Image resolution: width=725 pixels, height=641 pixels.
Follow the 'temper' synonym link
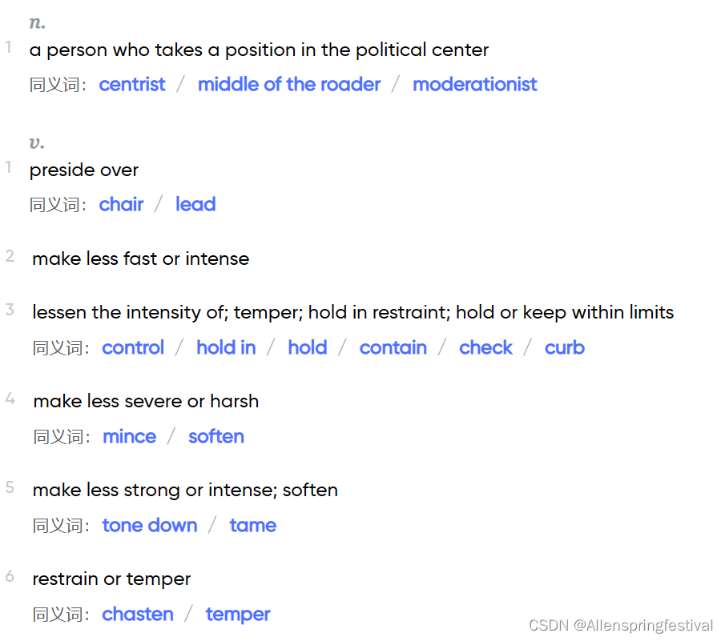(x=238, y=615)
